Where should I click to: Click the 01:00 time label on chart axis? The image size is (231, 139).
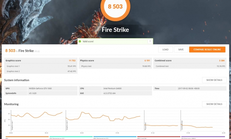tap(117, 133)
